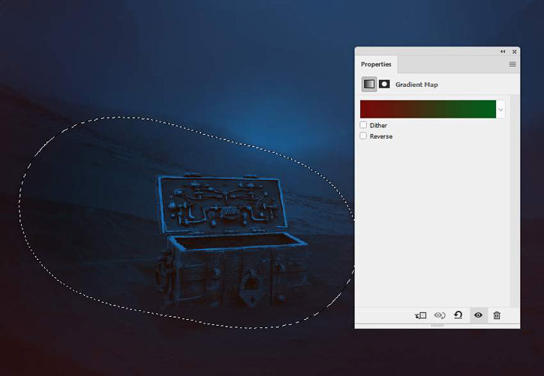
Task: Toggle adjustment layer visibility eye
Action: click(479, 315)
